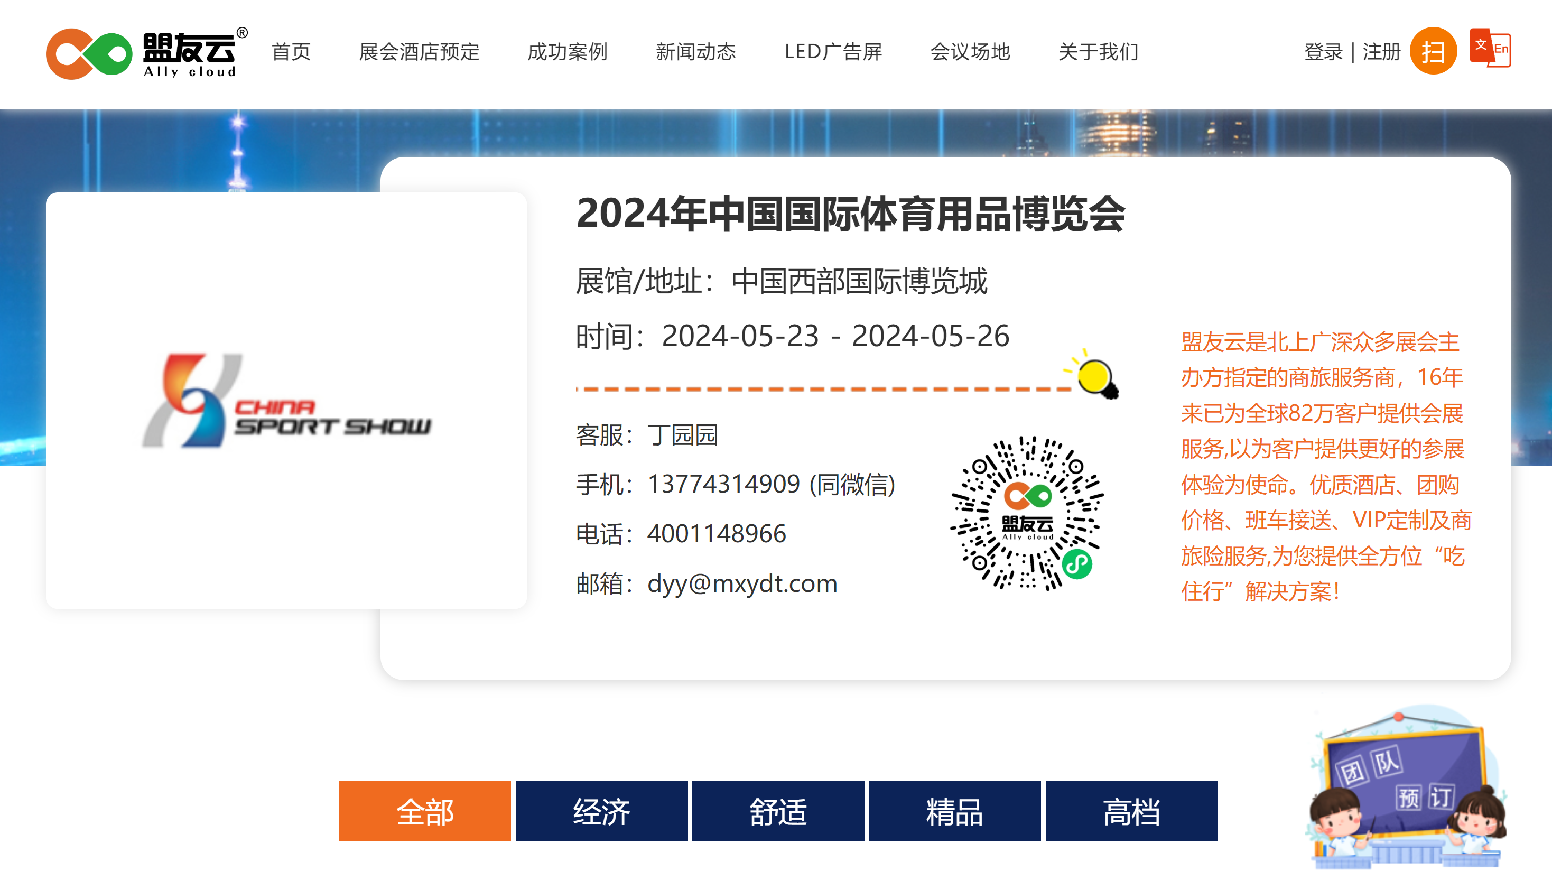Screen dimensions: 1552x871
Task: Open 展会酒店预定 menu item
Action: (420, 52)
